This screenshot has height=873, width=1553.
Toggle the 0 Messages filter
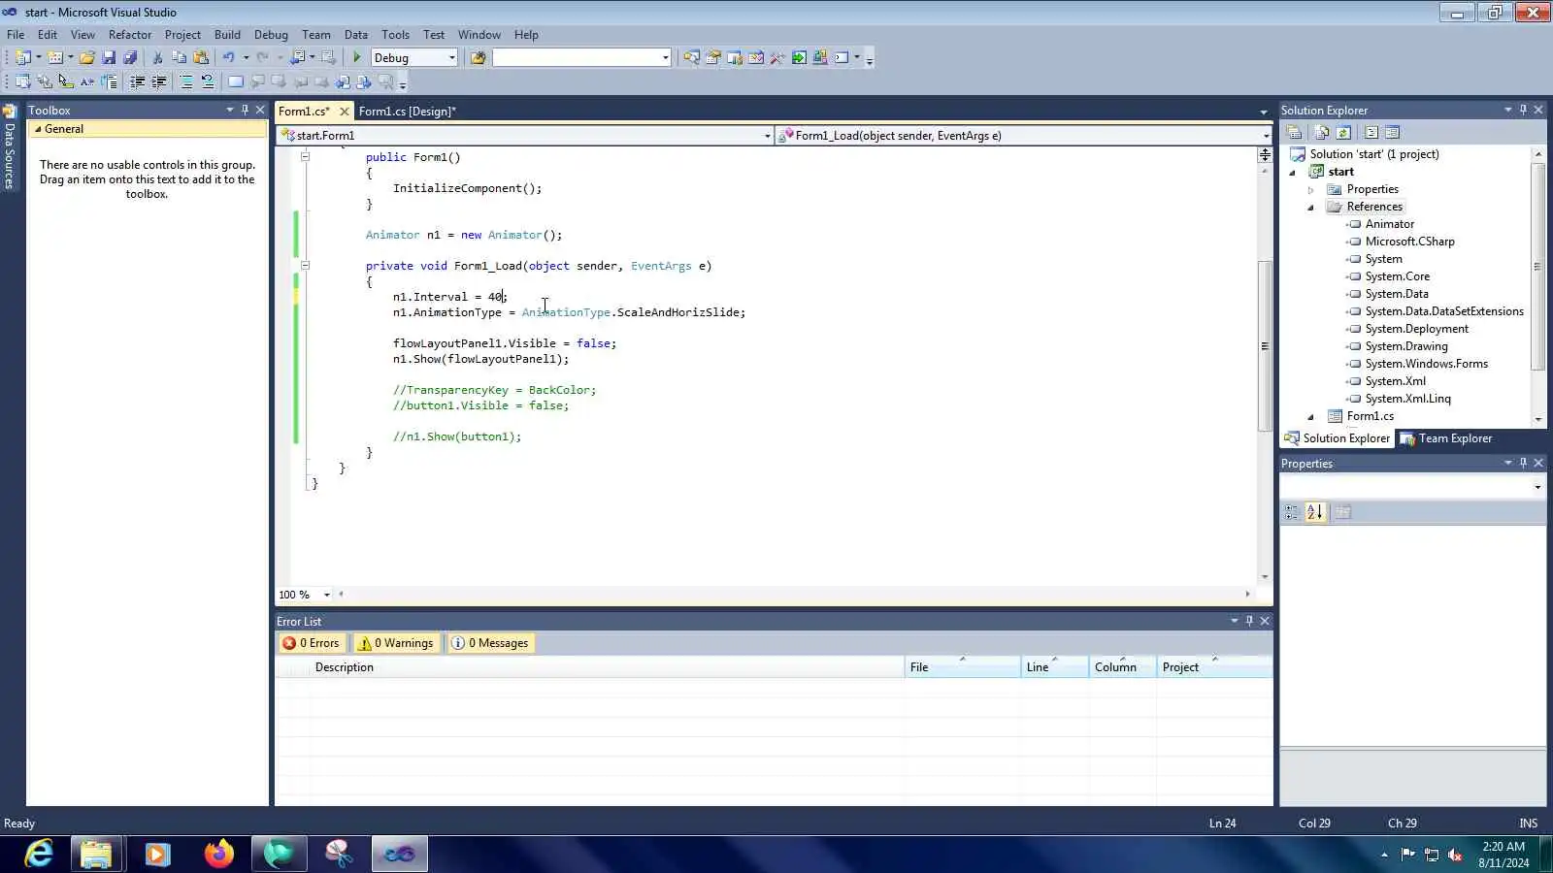tap(490, 643)
